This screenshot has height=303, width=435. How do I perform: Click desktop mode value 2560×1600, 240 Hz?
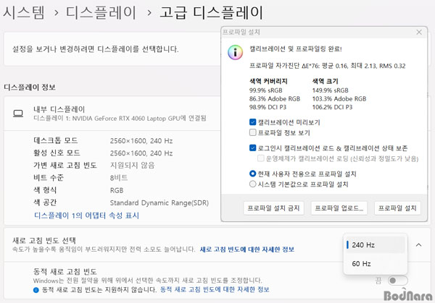click(x=141, y=141)
